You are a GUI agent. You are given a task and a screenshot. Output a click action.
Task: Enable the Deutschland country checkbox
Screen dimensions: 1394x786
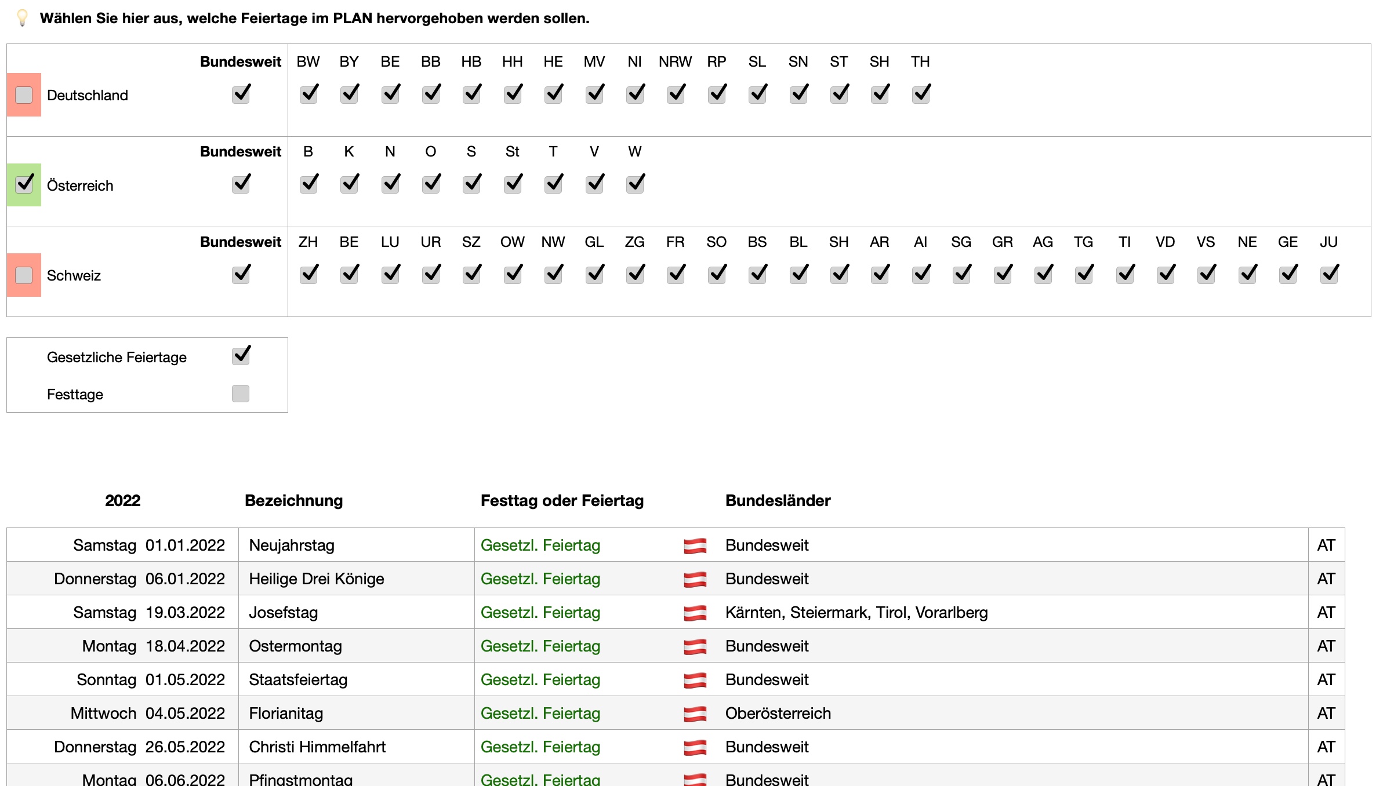coord(24,95)
